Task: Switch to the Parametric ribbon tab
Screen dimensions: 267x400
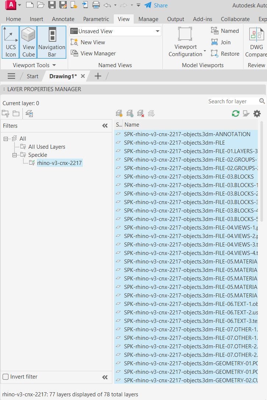Action: tap(96, 19)
